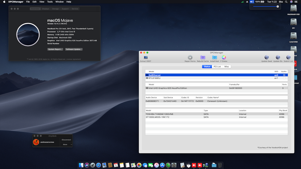301x169 pixels.
Task: Click the Update Seed globe icon
Action: click(x=267, y=58)
